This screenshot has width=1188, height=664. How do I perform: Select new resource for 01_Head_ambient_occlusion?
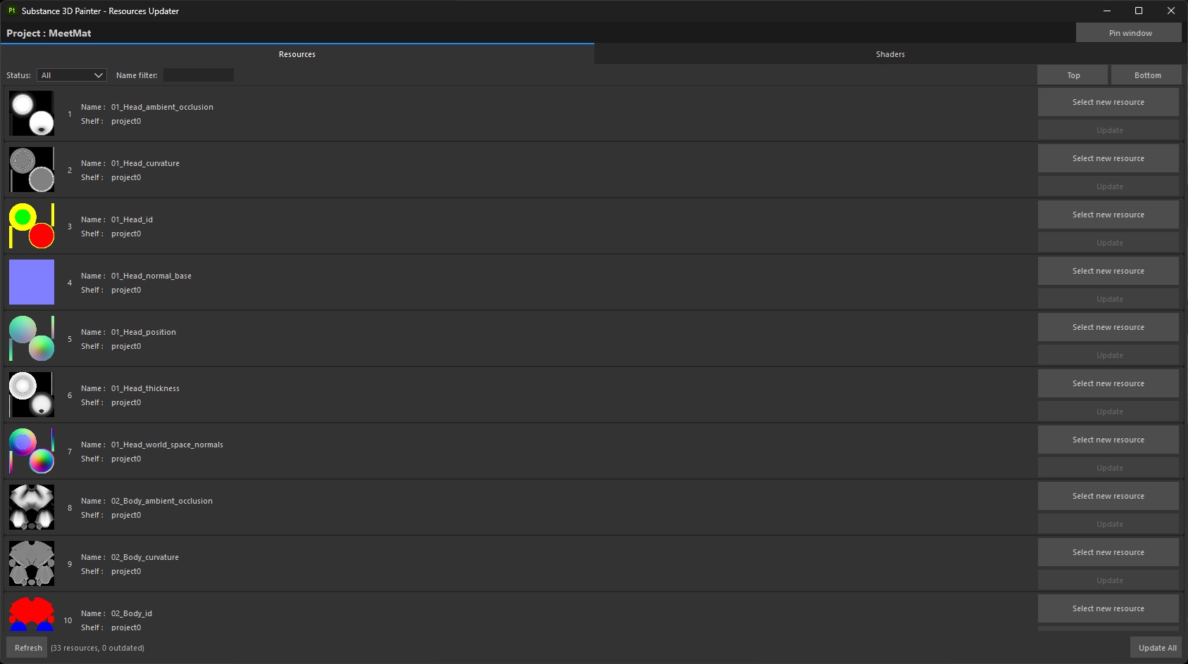1108,102
